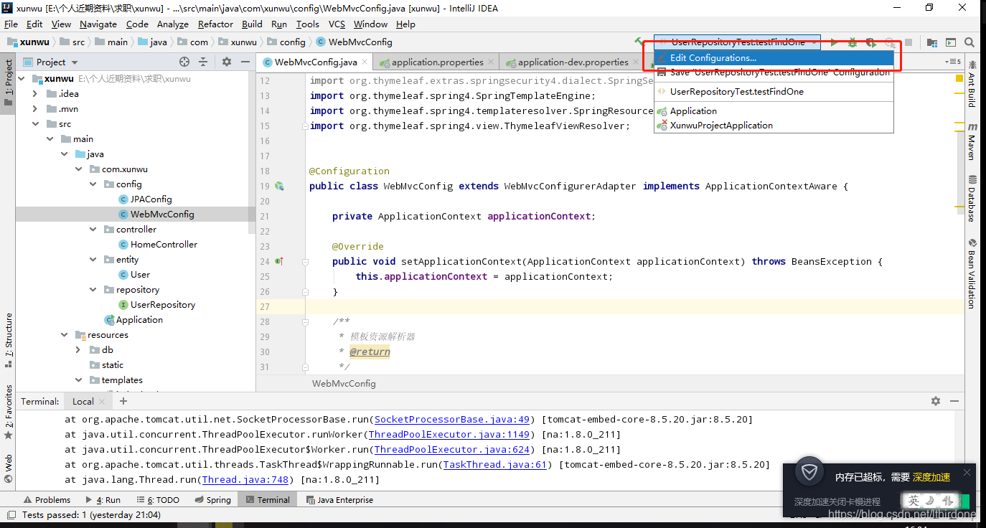Choose Save UserRepositoryTest.testFindOne Configuration entry
986x528 pixels.
pos(774,72)
